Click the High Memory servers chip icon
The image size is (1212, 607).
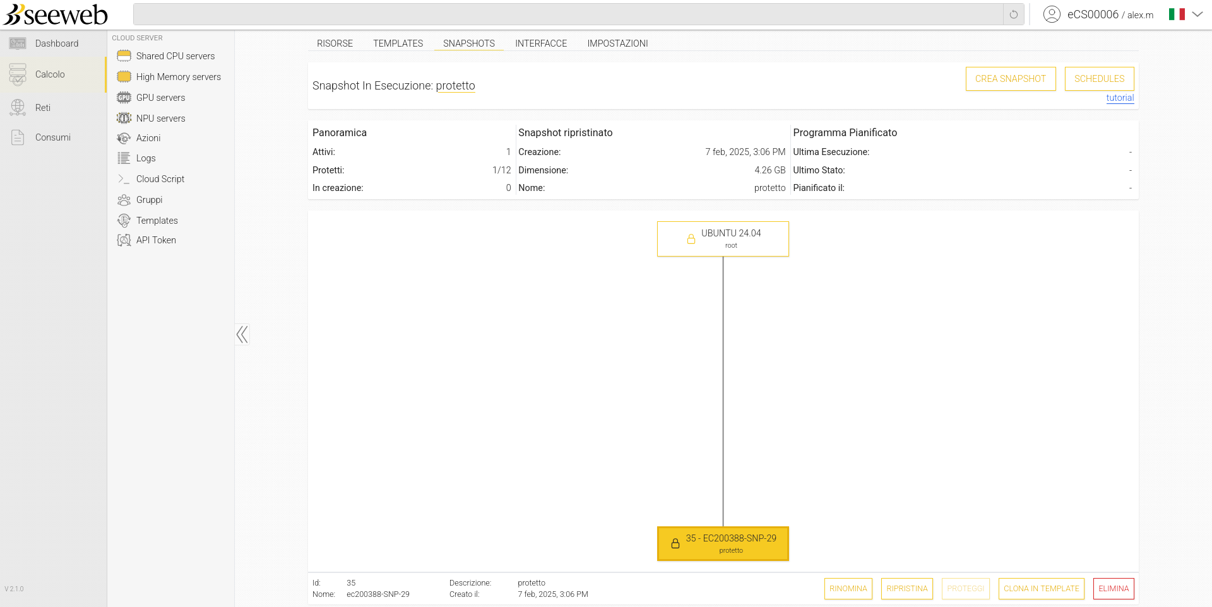coord(124,77)
